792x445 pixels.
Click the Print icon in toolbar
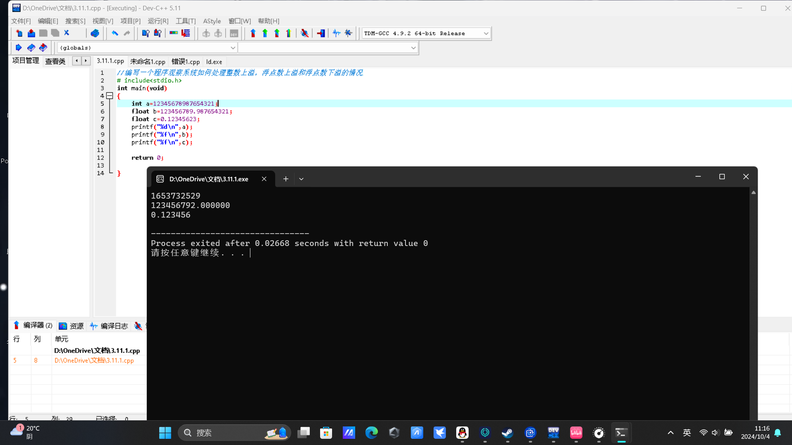[95, 33]
